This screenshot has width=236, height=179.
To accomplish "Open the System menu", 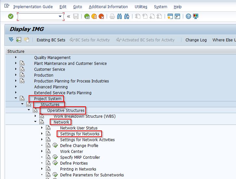I will pos(160,7).
